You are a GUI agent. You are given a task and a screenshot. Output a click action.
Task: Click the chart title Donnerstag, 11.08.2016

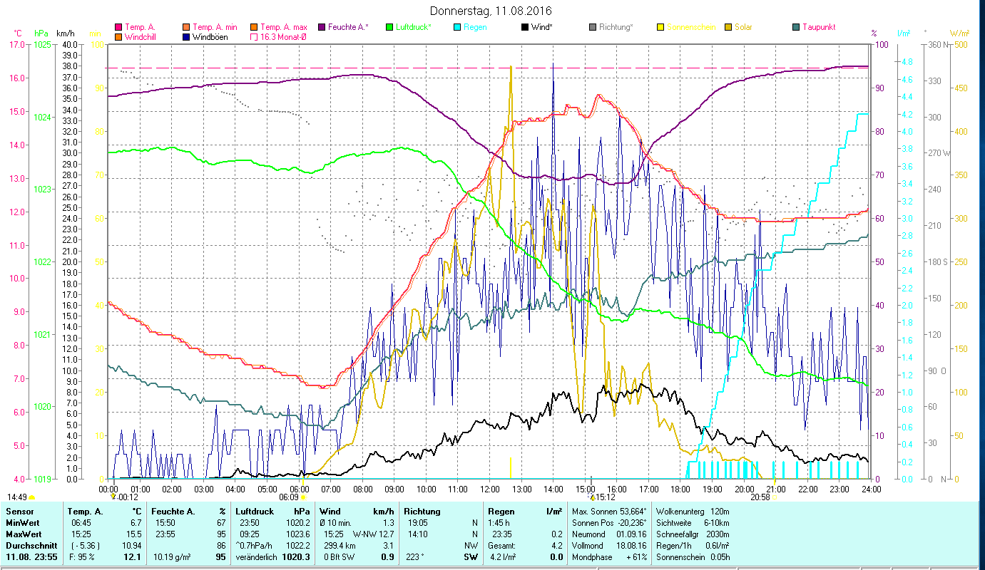491,11
